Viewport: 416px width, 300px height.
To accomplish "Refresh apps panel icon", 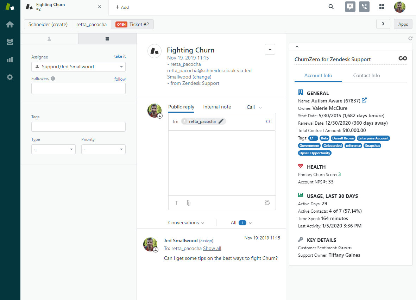I will click(x=410, y=38).
